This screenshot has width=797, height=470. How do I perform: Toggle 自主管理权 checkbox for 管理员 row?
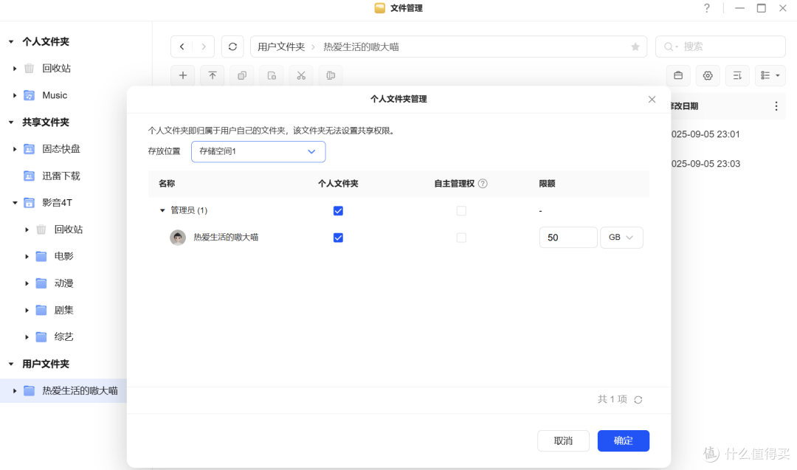pyautogui.click(x=461, y=211)
